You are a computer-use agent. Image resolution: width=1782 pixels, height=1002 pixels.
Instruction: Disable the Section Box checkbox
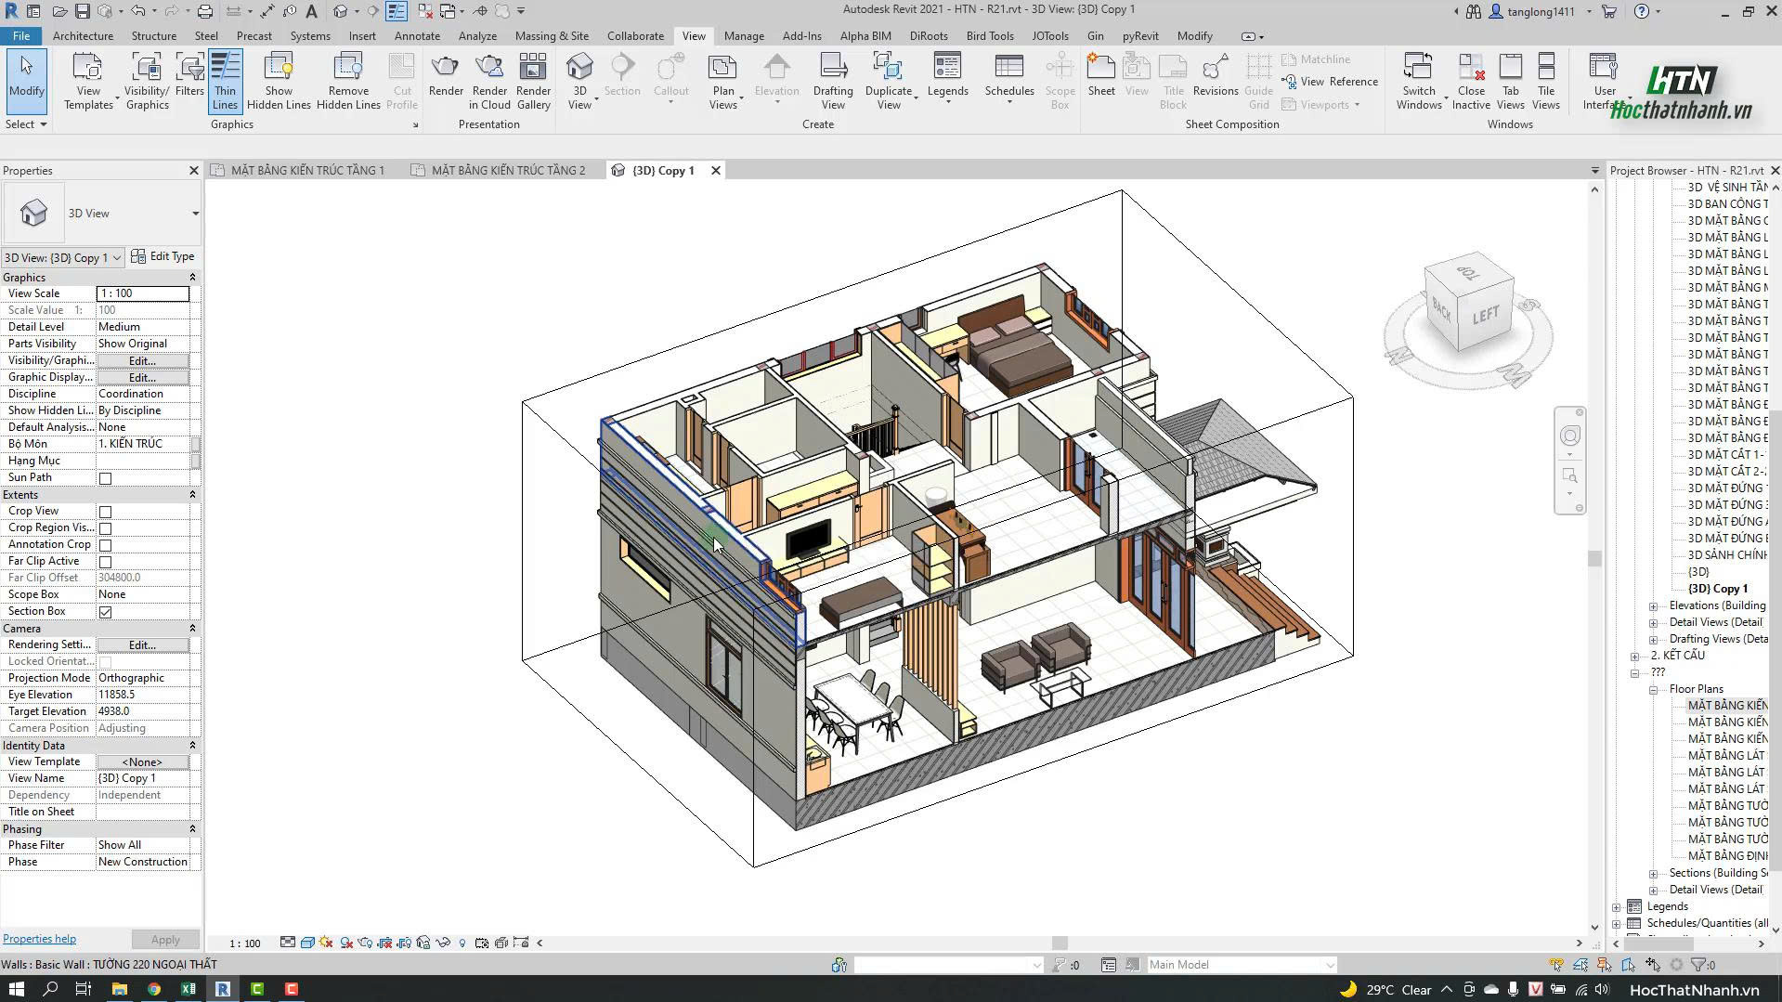click(105, 612)
